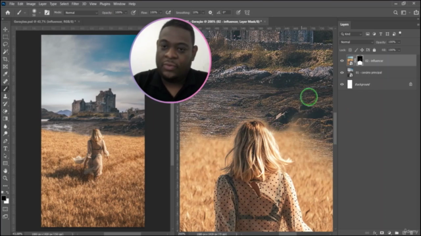421x236 pixels.
Task: Hide the Background layer
Action: pyautogui.click(x=342, y=85)
